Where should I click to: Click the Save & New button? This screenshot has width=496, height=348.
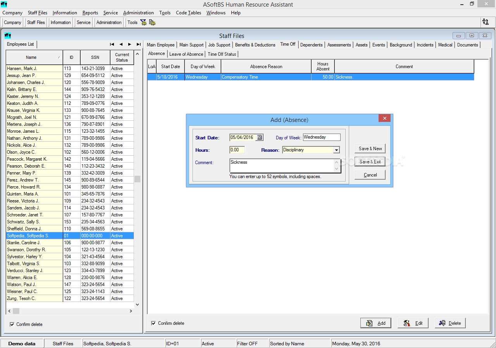point(370,149)
